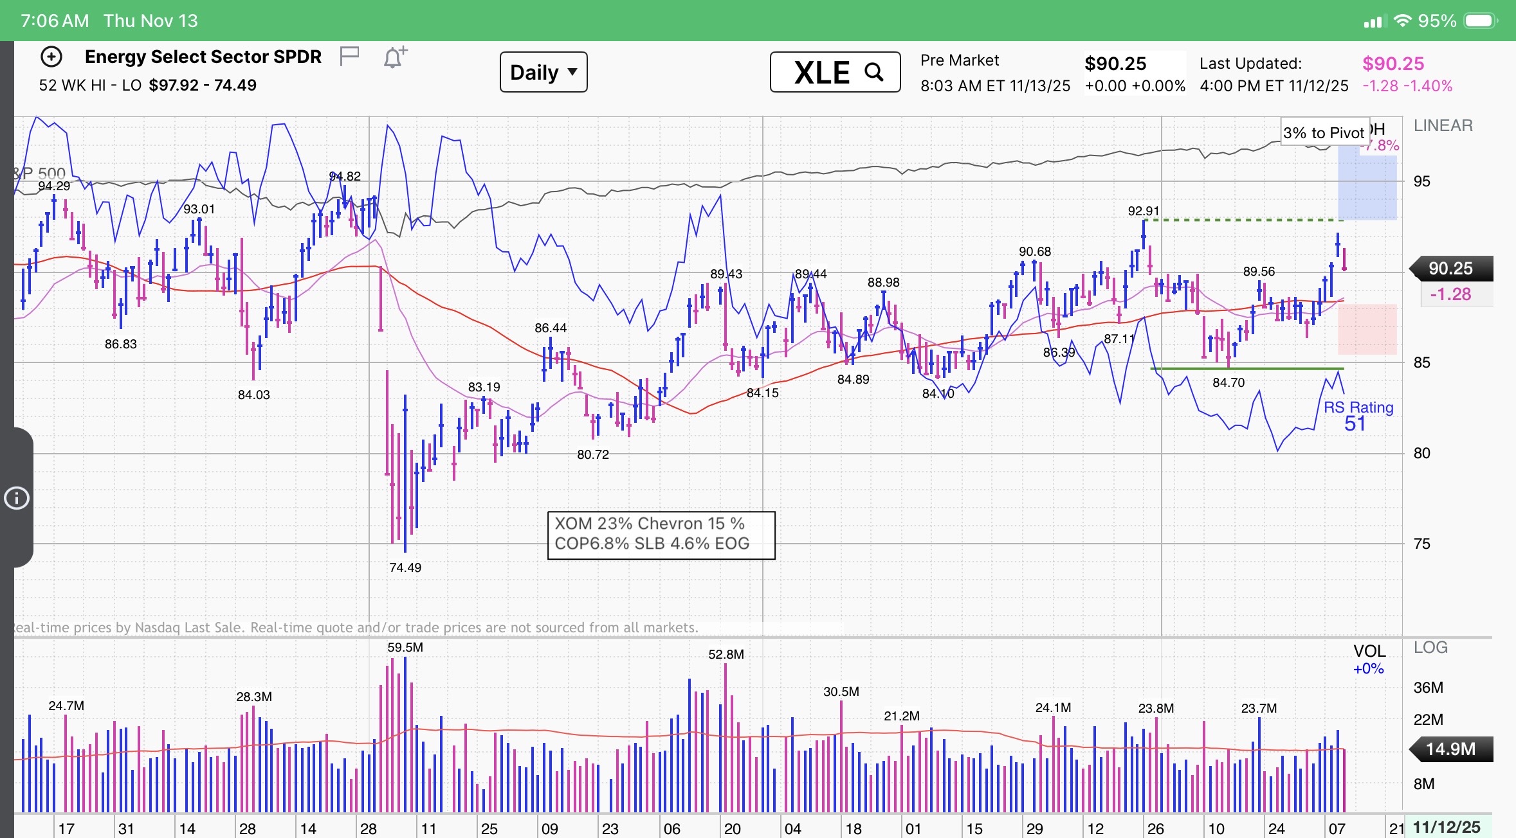This screenshot has width=1516, height=838.
Task: Tap the search magnifier next to XLE
Action: click(873, 72)
